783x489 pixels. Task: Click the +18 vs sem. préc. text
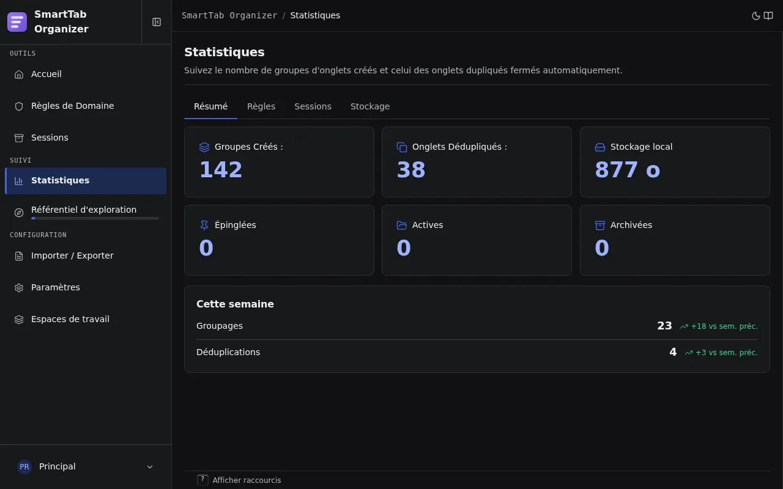click(724, 326)
